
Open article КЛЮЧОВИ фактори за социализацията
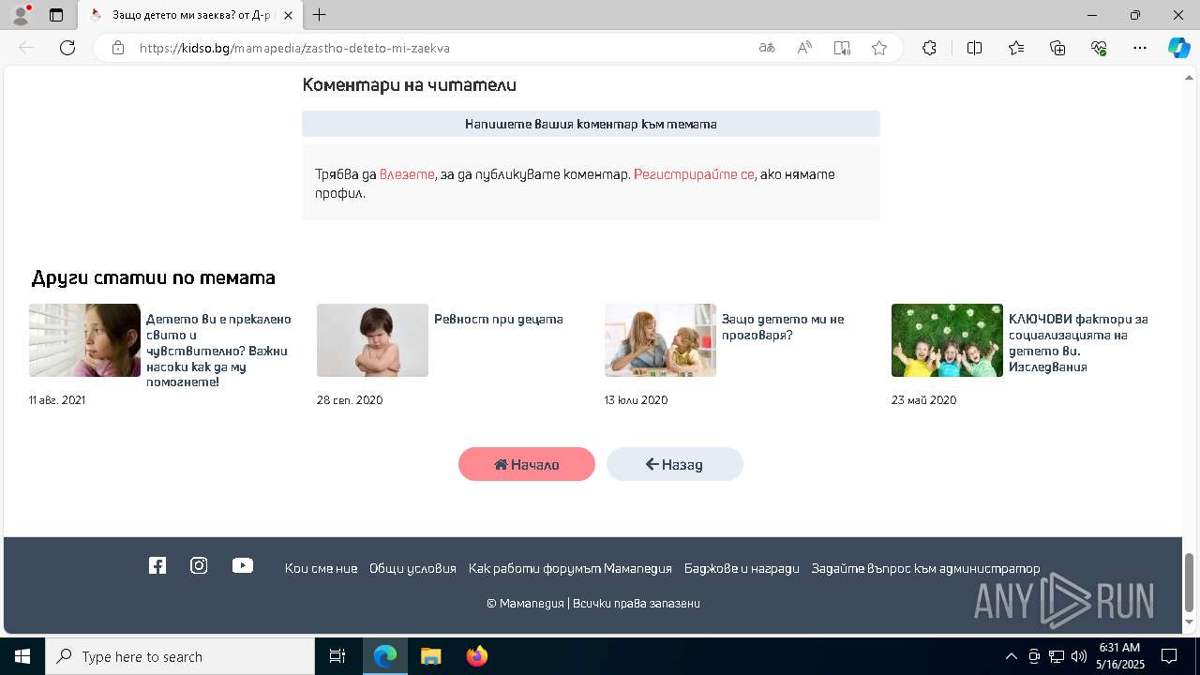click(1078, 343)
